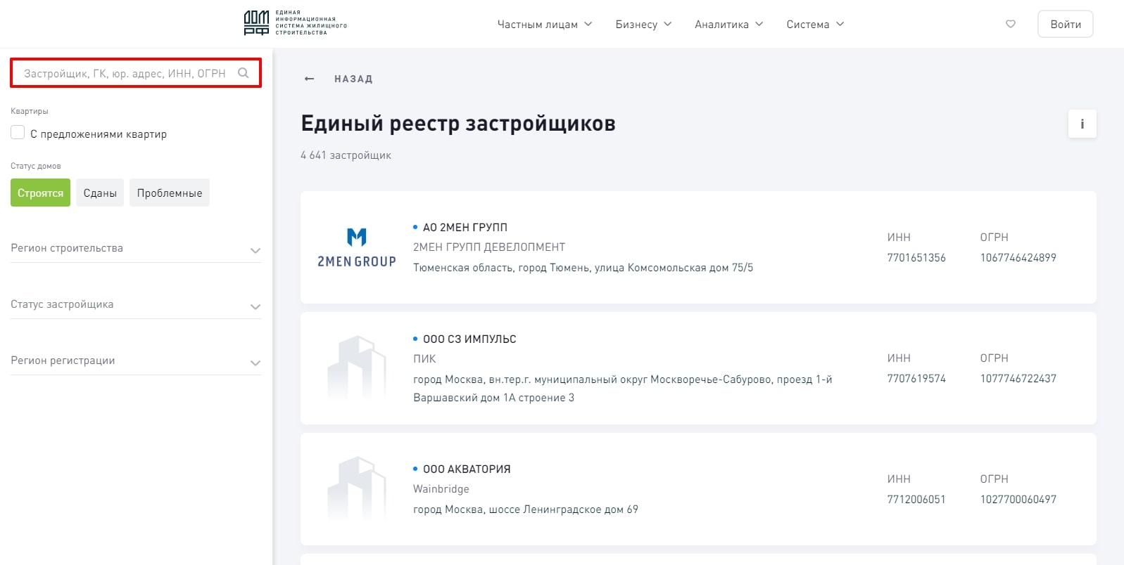Click the info 'i' button
Screen dimensions: 1124x565
(x=1082, y=124)
